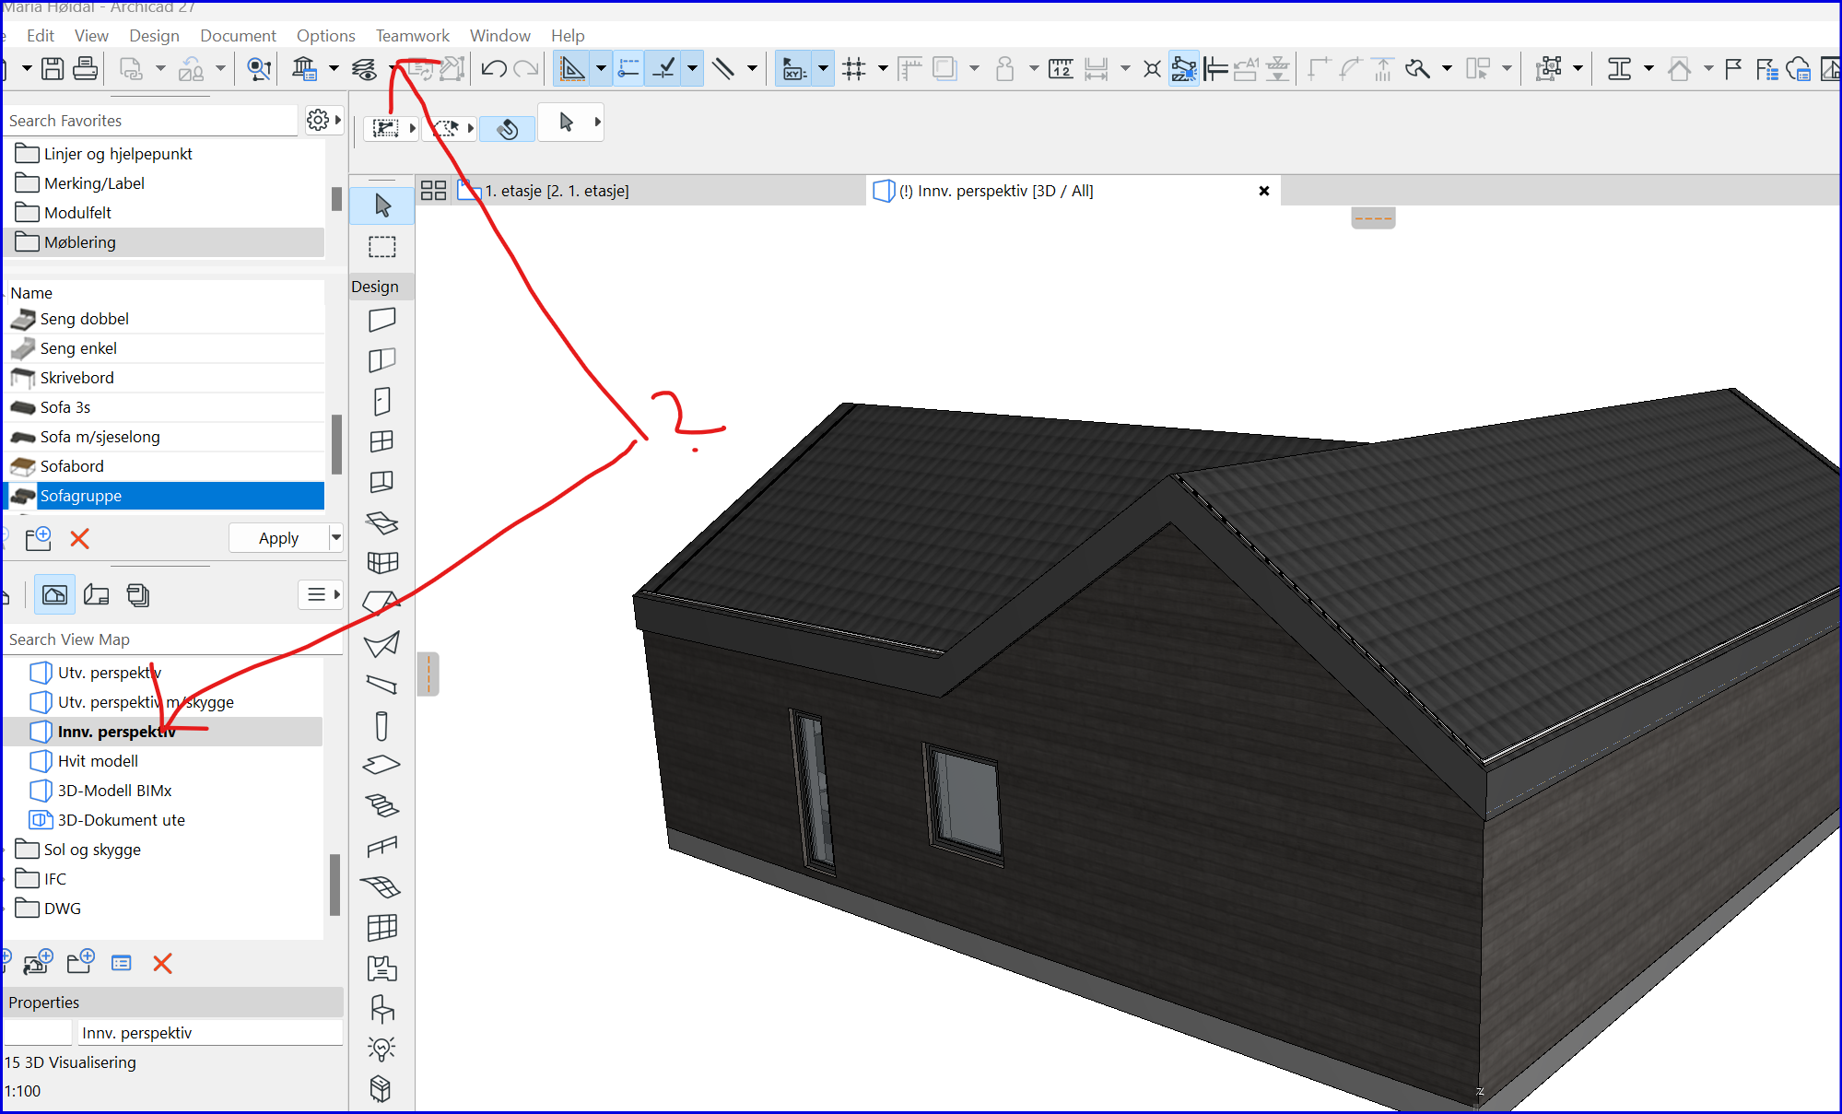Select the Arrow tool in toolbox
Screen dimensions: 1842x1114
pyautogui.click(x=382, y=205)
